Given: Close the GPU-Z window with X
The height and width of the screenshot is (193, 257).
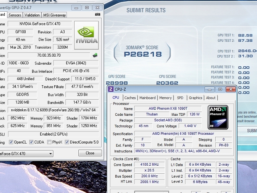Looking at the screenshot, I should tap(97, 8).
